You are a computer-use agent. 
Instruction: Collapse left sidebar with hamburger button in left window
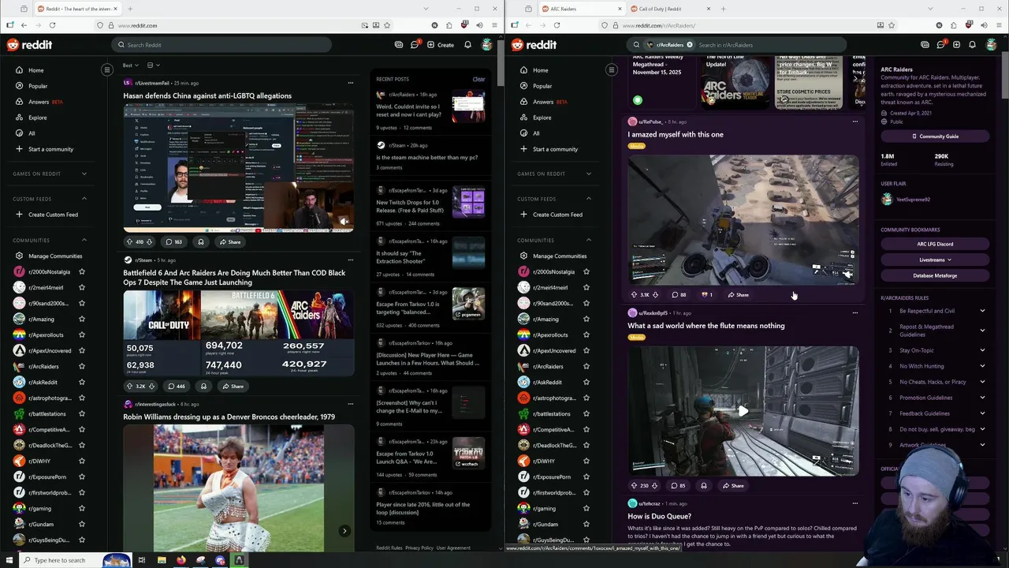coord(107,69)
